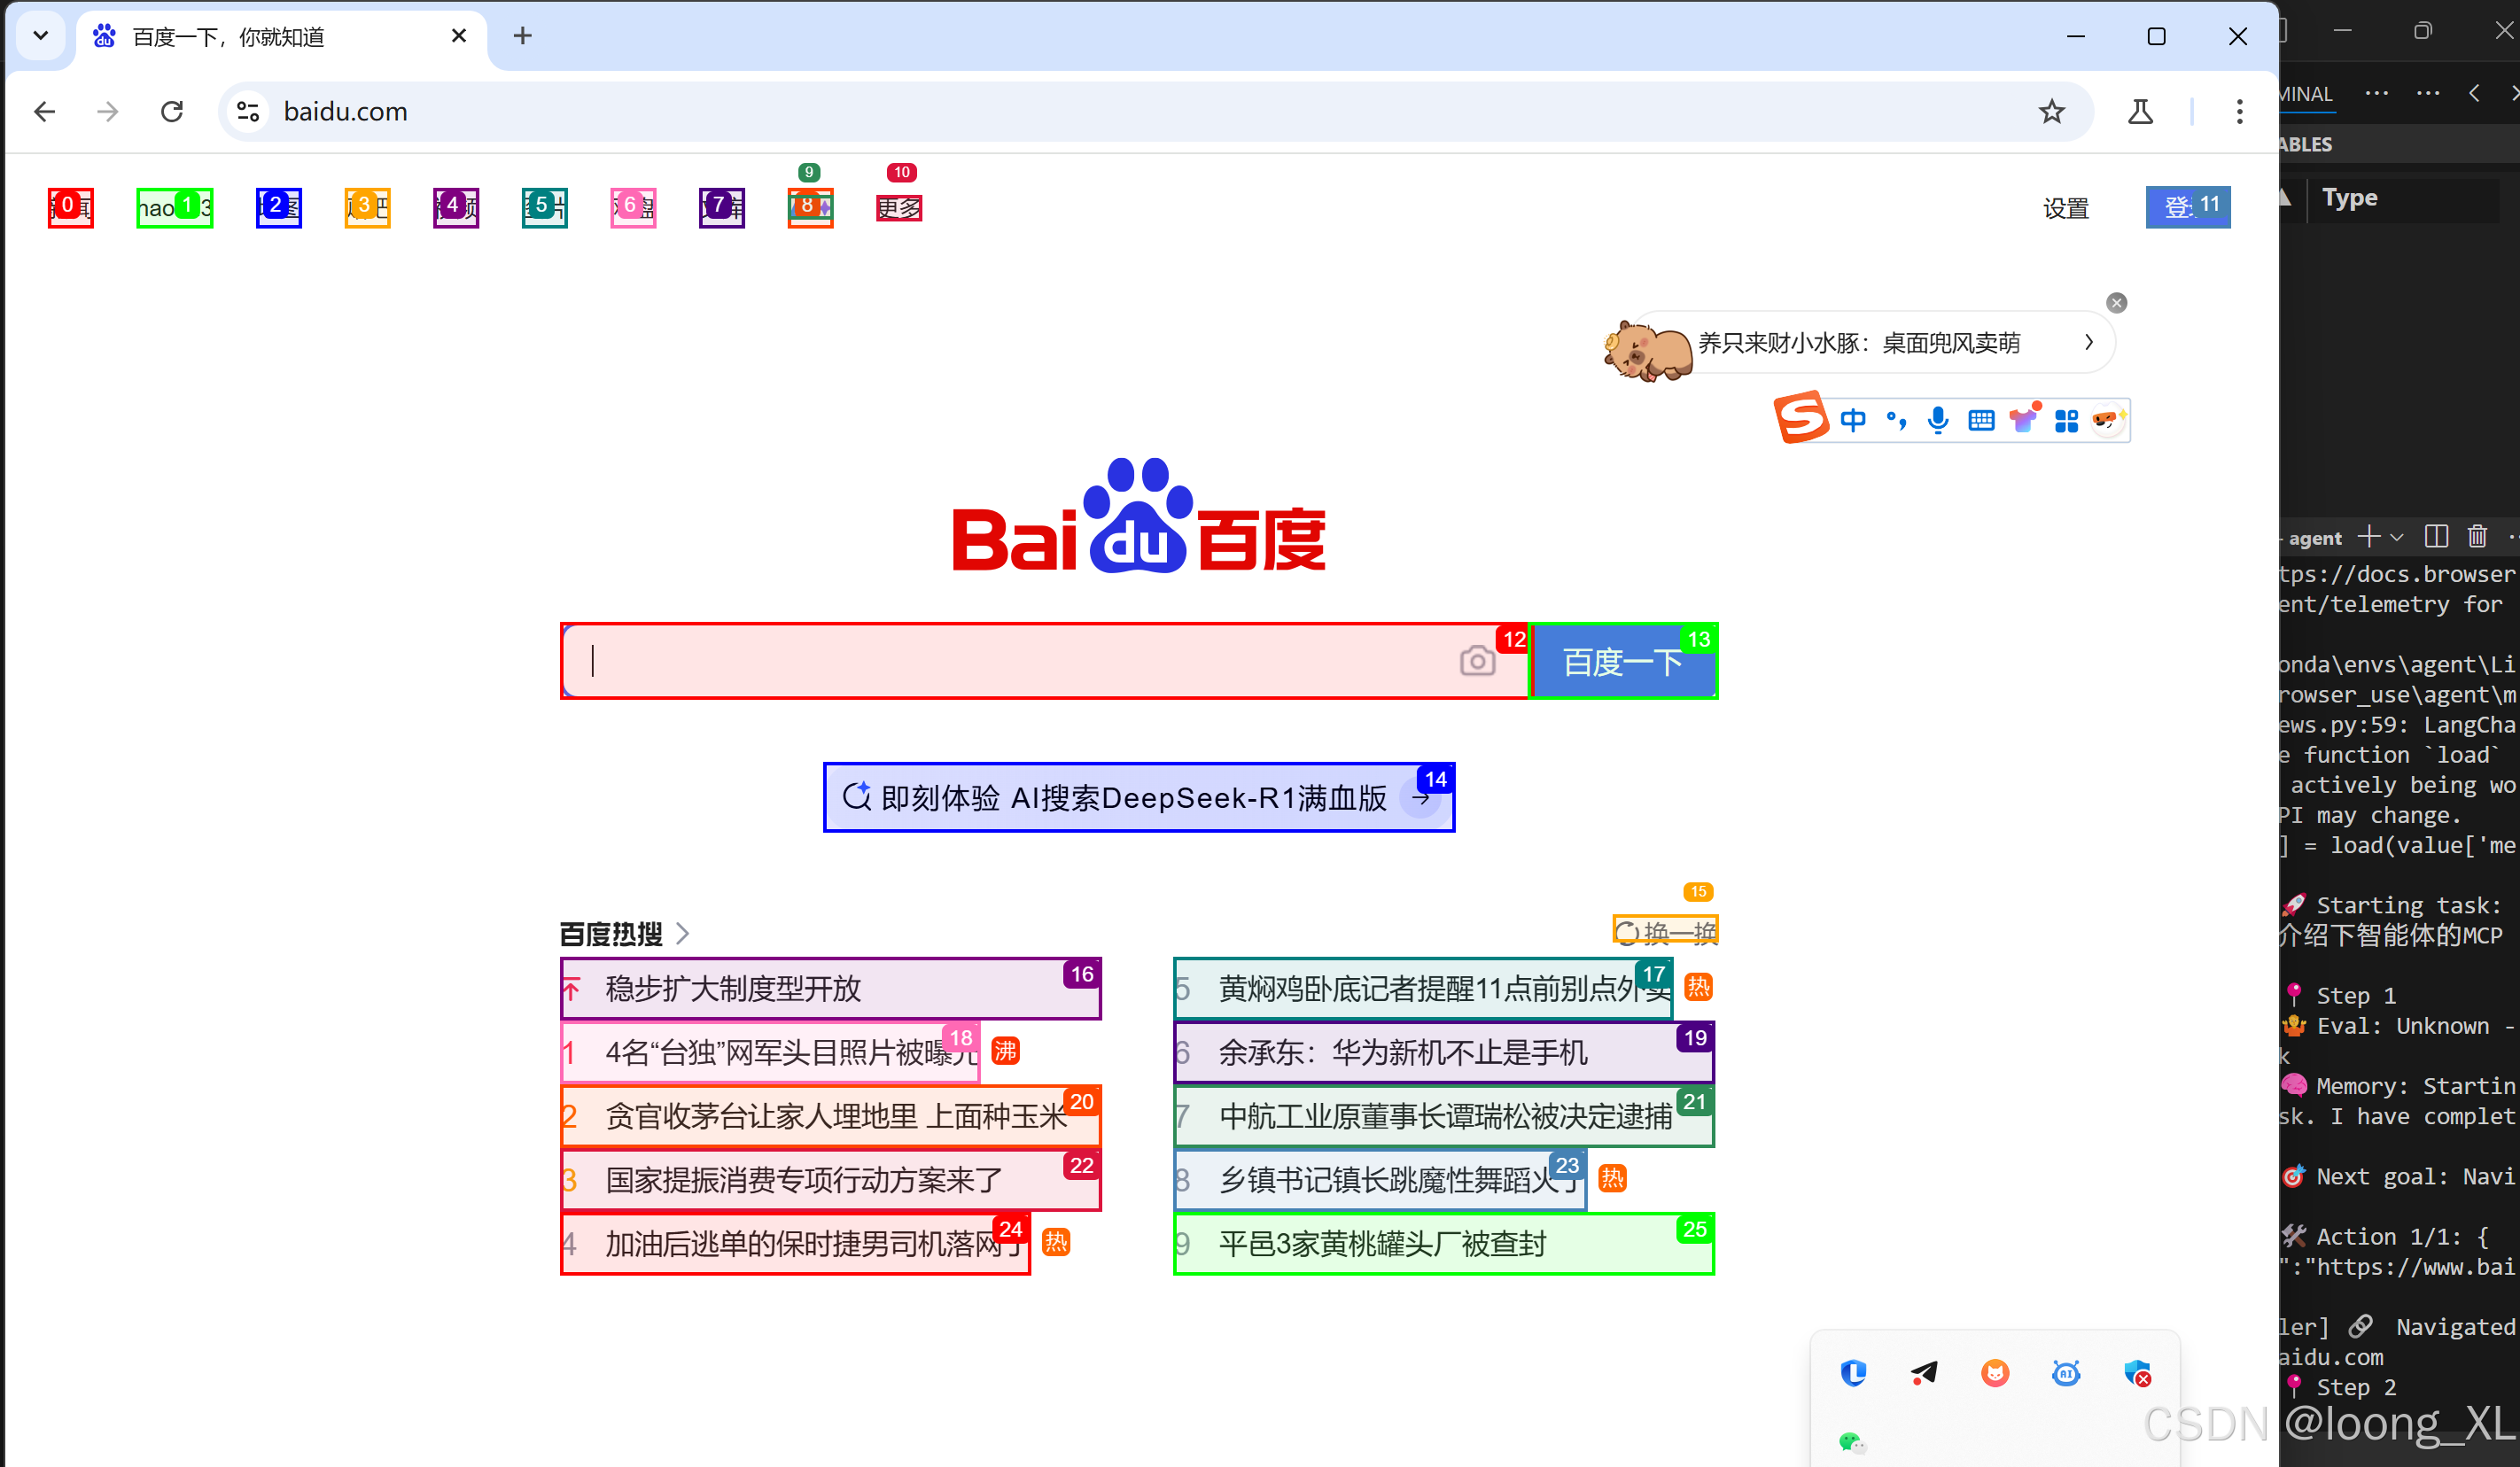Viewport: 2520px width, 1467px height.
Task: Open the Sogou toolbox grid icon
Action: (x=2067, y=420)
